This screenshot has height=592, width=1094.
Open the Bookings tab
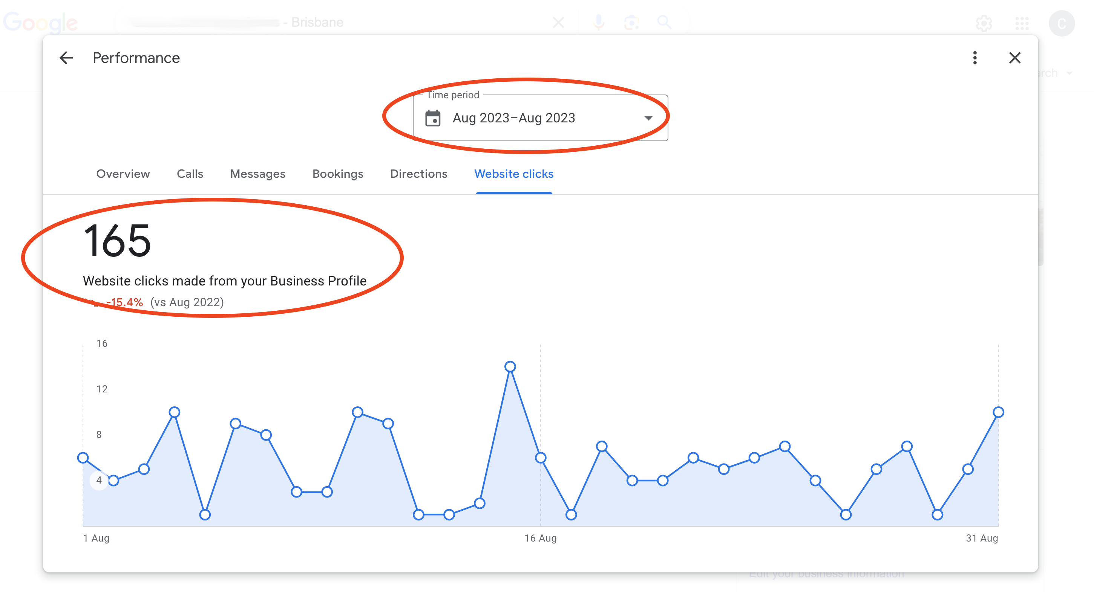click(x=338, y=174)
